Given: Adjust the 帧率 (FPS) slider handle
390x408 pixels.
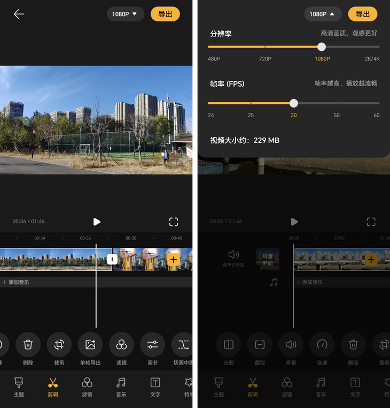Looking at the screenshot, I should pos(294,103).
